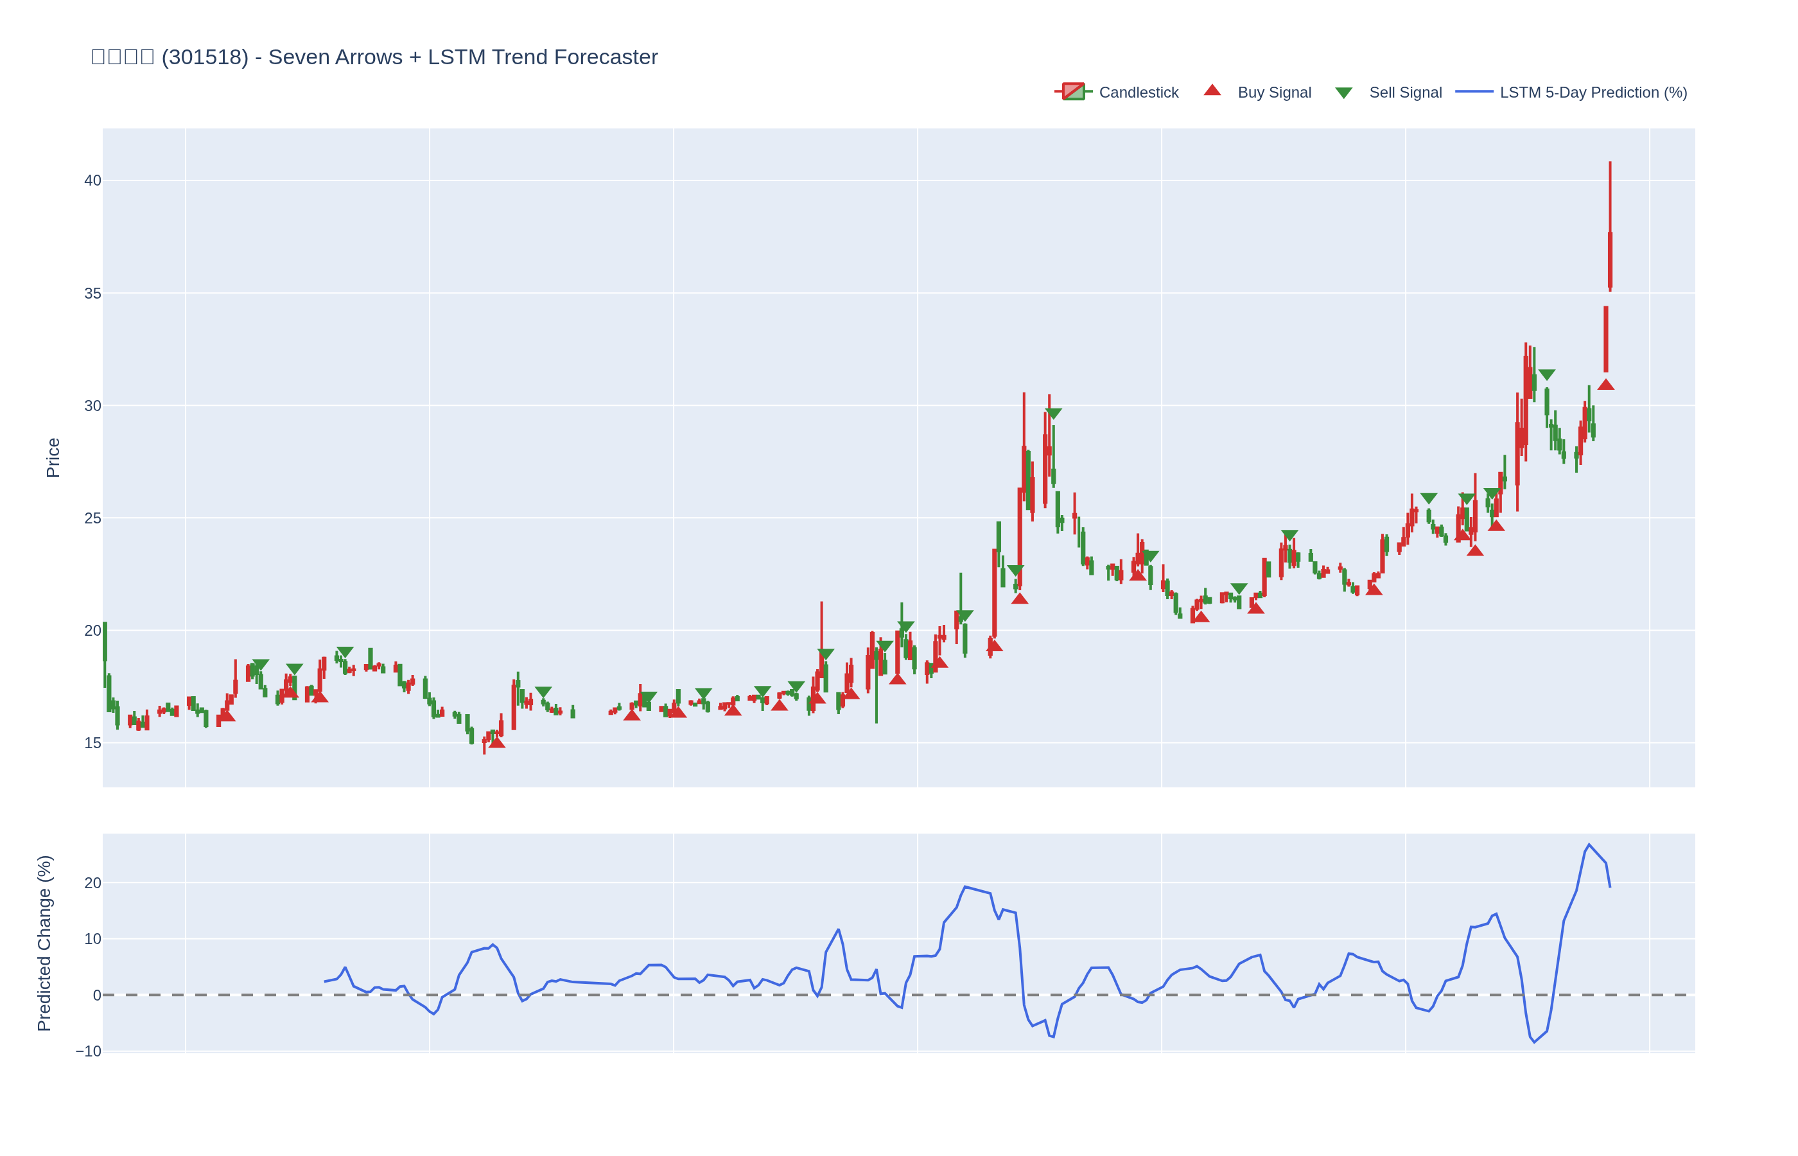Click the blue LSTM legend line swatch

click(x=1473, y=92)
